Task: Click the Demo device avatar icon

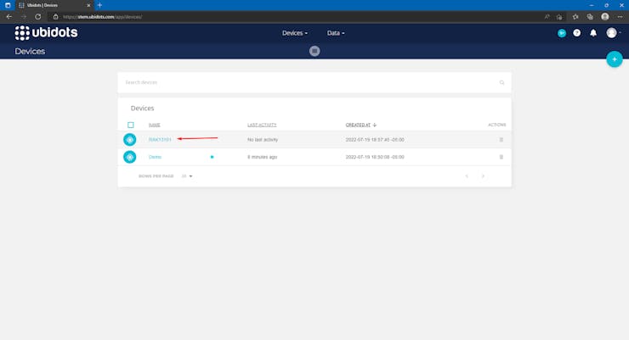Action: (130, 157)
